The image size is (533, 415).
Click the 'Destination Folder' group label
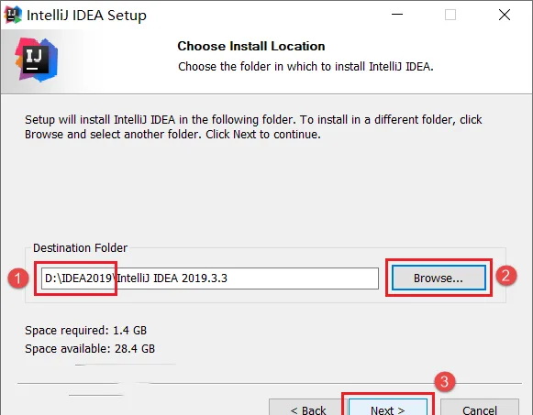(80, 247)
